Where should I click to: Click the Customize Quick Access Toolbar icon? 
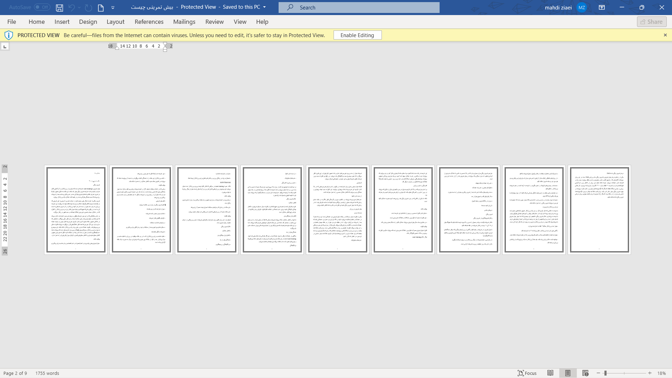(113, 7)
